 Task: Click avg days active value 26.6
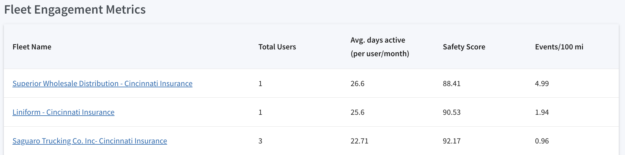tap(358, 84)
